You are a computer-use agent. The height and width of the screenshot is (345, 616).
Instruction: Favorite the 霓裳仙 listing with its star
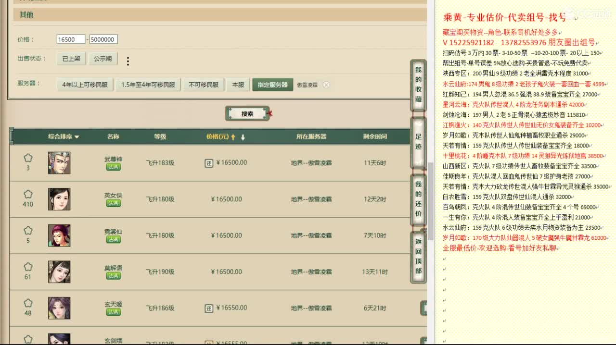28,231
